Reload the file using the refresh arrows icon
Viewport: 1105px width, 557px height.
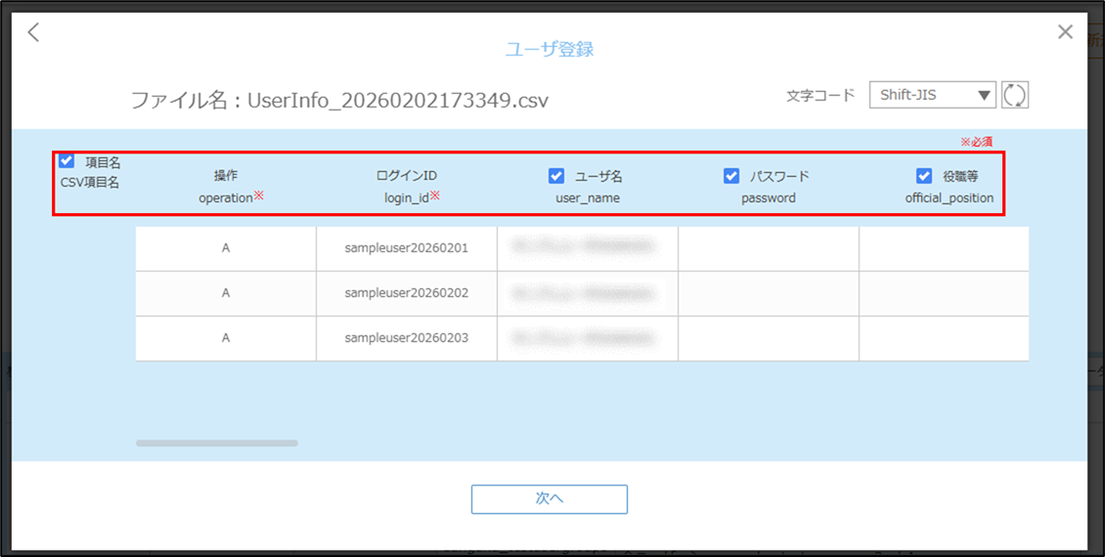1015,95
